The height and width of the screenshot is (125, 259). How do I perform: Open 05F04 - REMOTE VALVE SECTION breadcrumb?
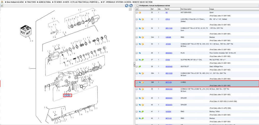139,2
